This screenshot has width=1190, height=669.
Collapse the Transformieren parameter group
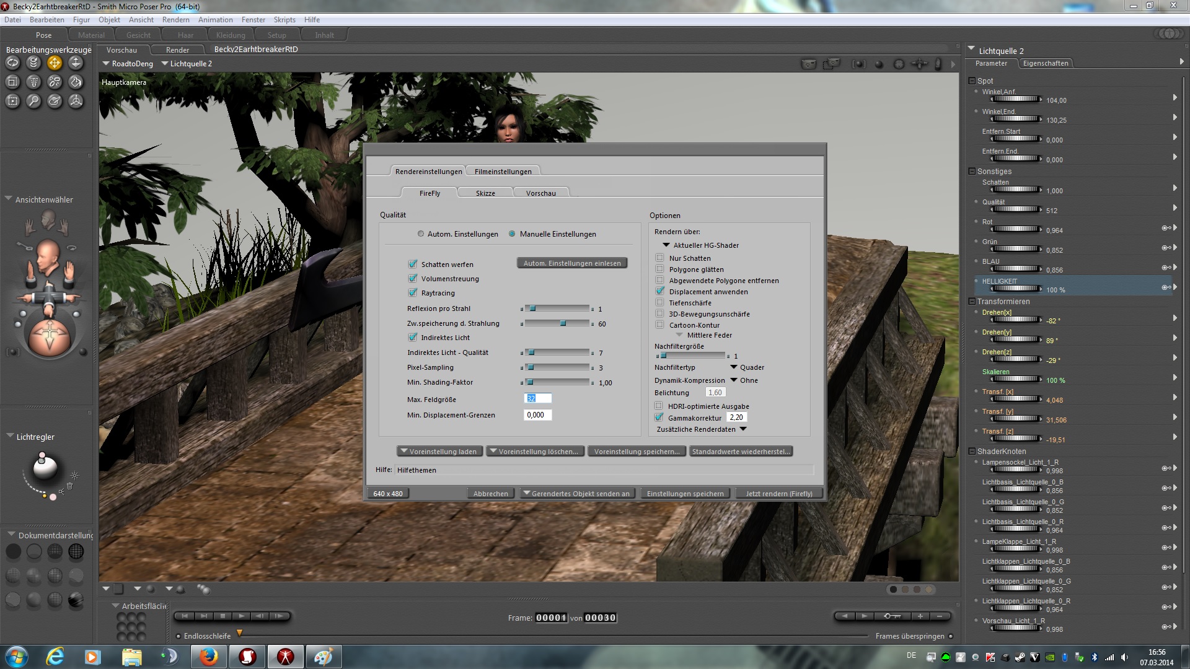[972, 302]
